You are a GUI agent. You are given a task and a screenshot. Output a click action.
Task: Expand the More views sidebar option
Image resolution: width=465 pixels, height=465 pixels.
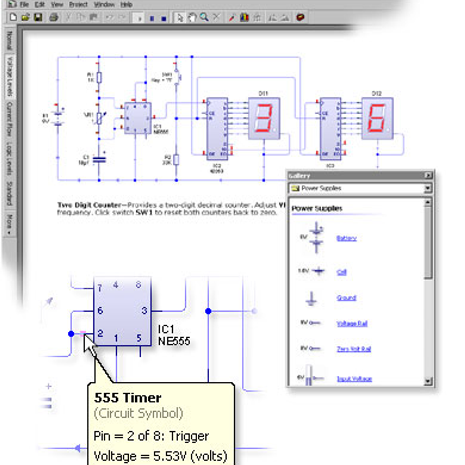(x=9, y=224)
